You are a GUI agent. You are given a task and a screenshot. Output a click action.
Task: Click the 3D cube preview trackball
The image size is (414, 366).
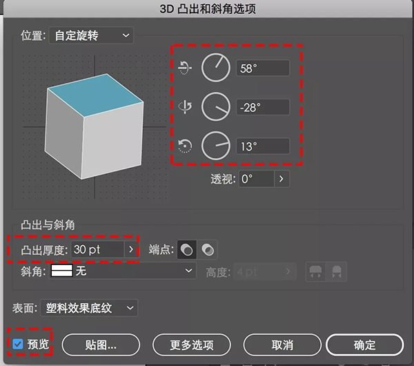(95, 127)
